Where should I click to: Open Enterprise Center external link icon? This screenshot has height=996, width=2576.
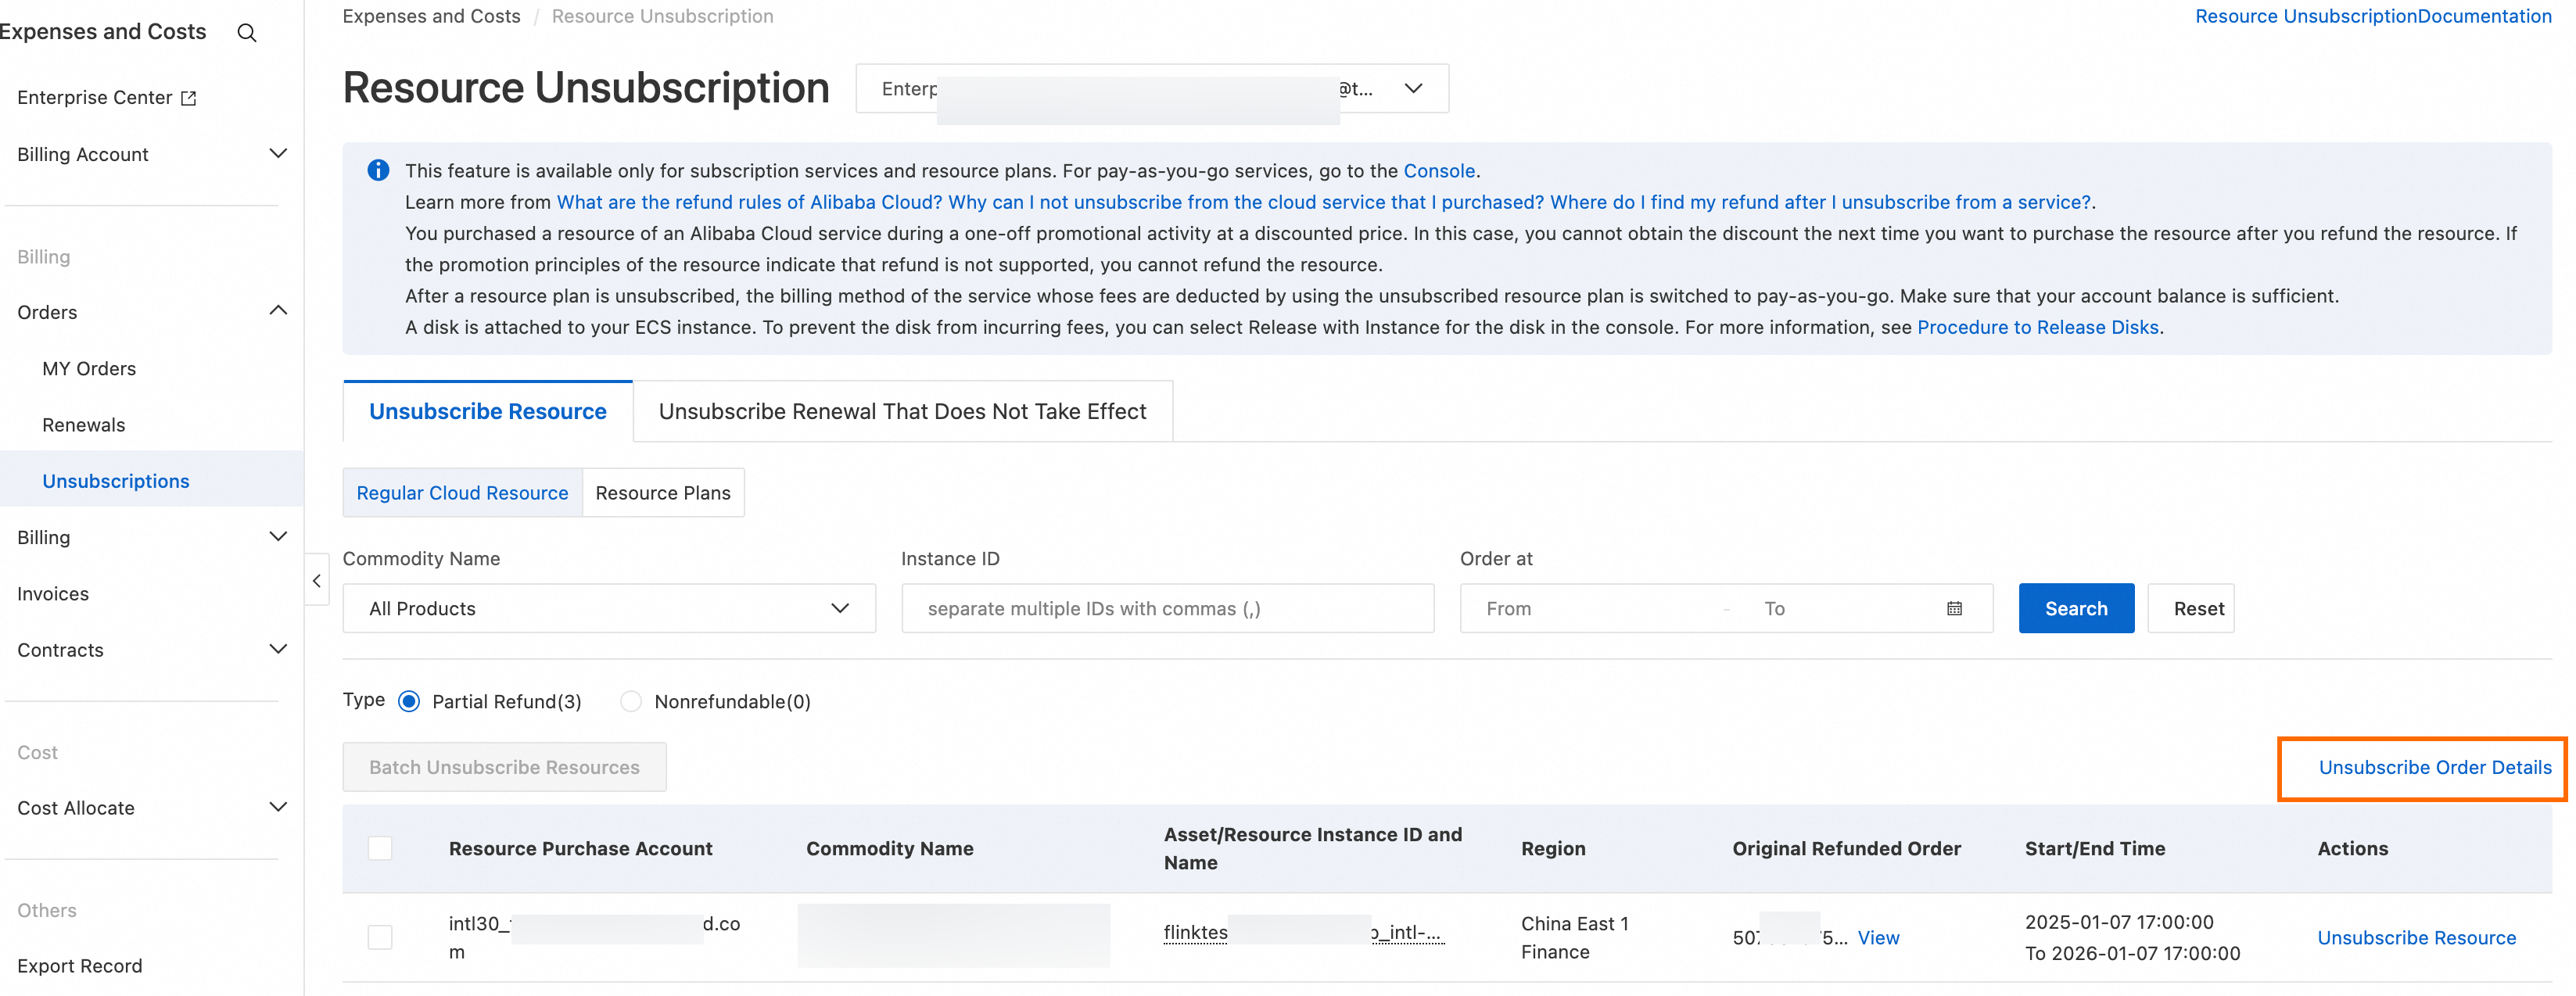(188, 98)
